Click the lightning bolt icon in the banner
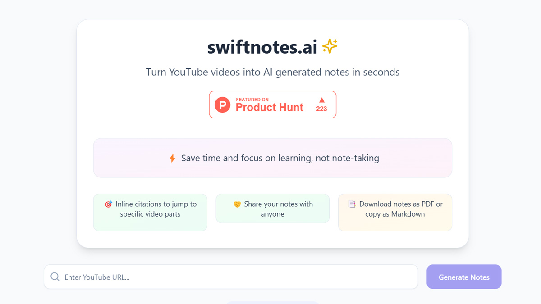The image size is (541, 304). coord(173,158)
